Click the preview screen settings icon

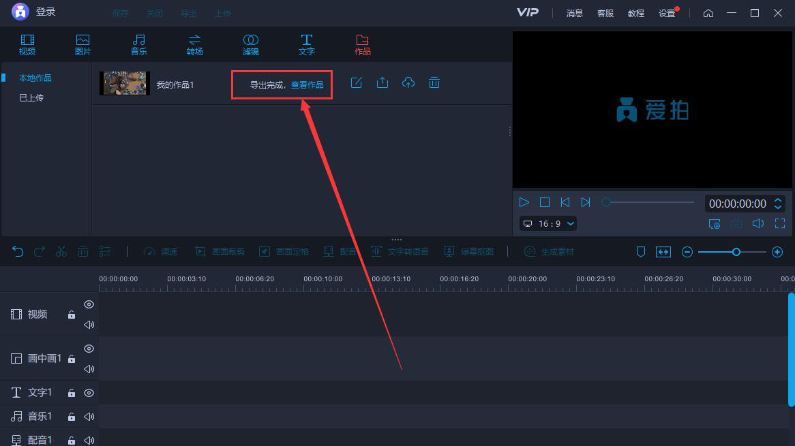click(715, 224)
